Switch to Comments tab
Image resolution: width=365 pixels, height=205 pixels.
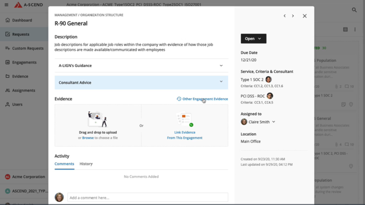click(64, 164)
